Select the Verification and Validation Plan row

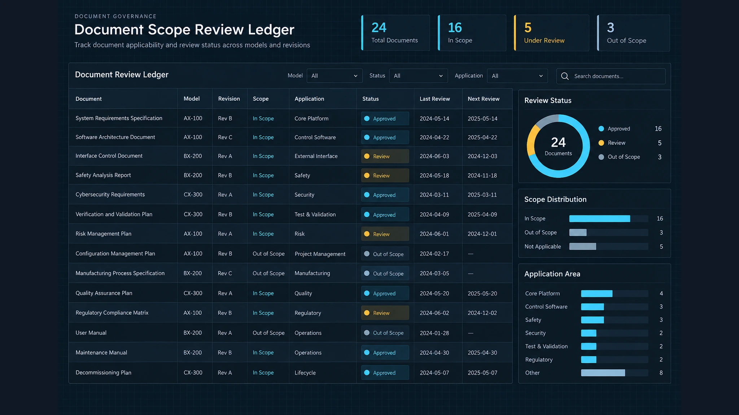point(290,214)
